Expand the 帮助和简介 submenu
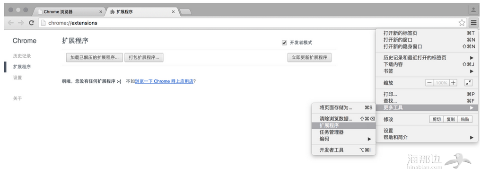The image size is (481, 177). point(427,137)
